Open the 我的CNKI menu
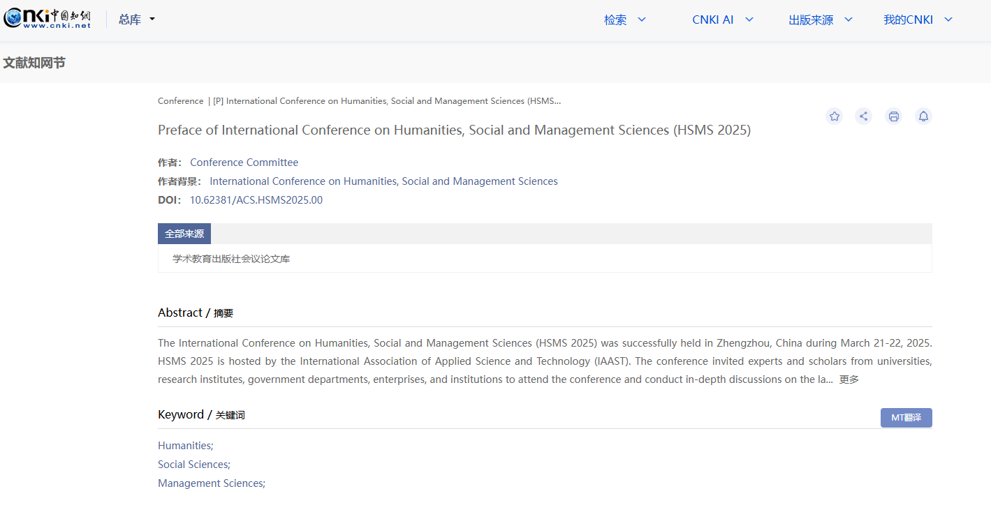 tap(917, 20)
